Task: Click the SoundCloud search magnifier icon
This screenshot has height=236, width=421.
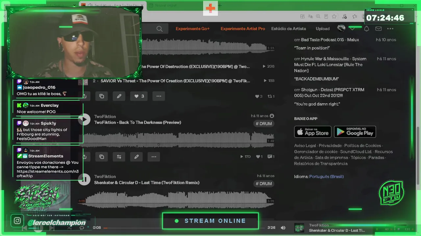Action: pos(160,29)
